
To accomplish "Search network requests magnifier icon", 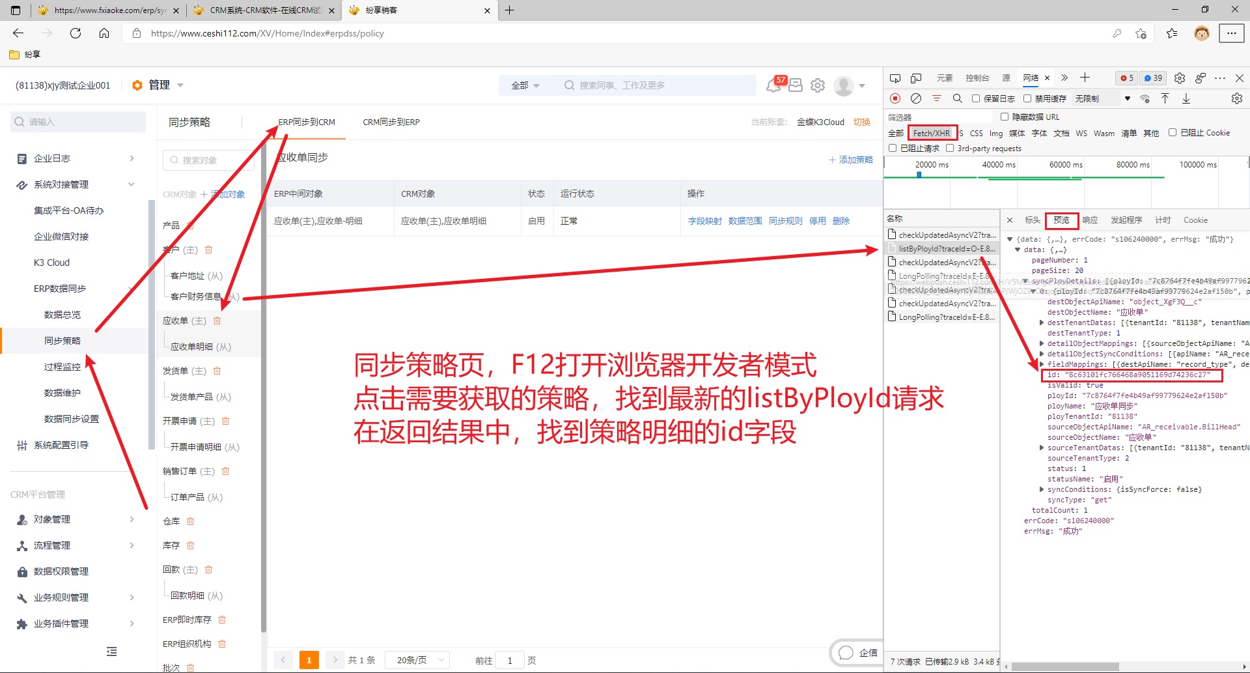I will [x=957, y=98].
